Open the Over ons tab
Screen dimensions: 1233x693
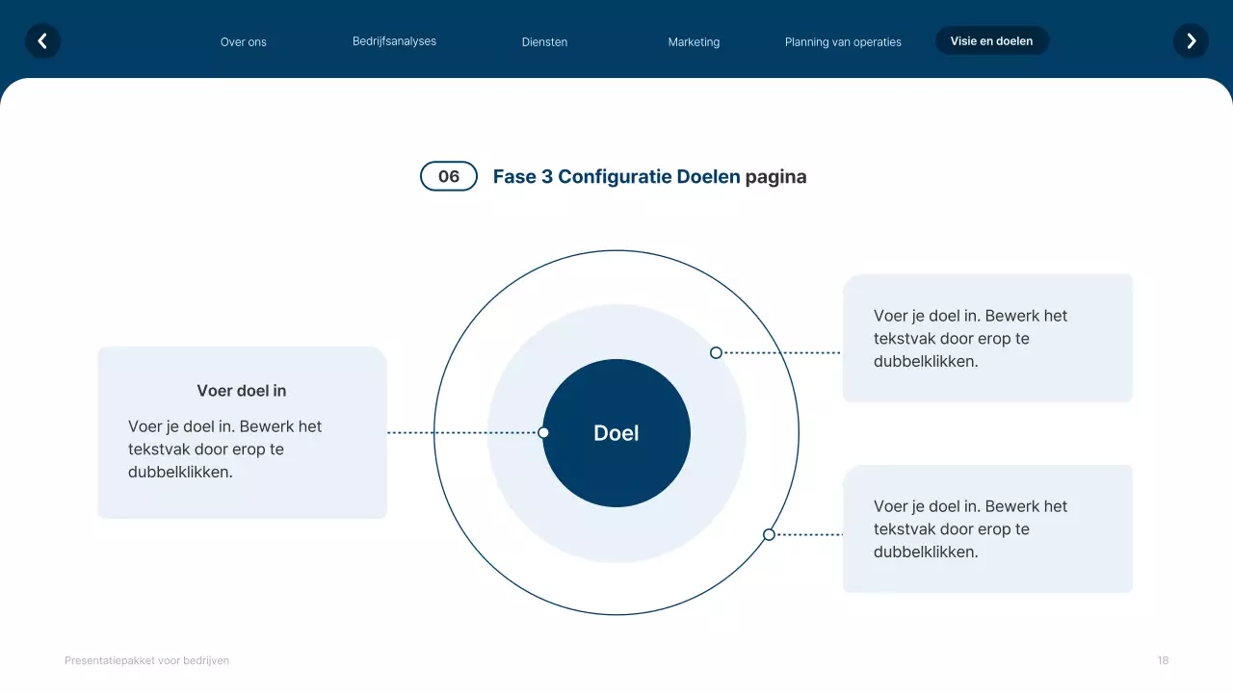click(244, 42)
